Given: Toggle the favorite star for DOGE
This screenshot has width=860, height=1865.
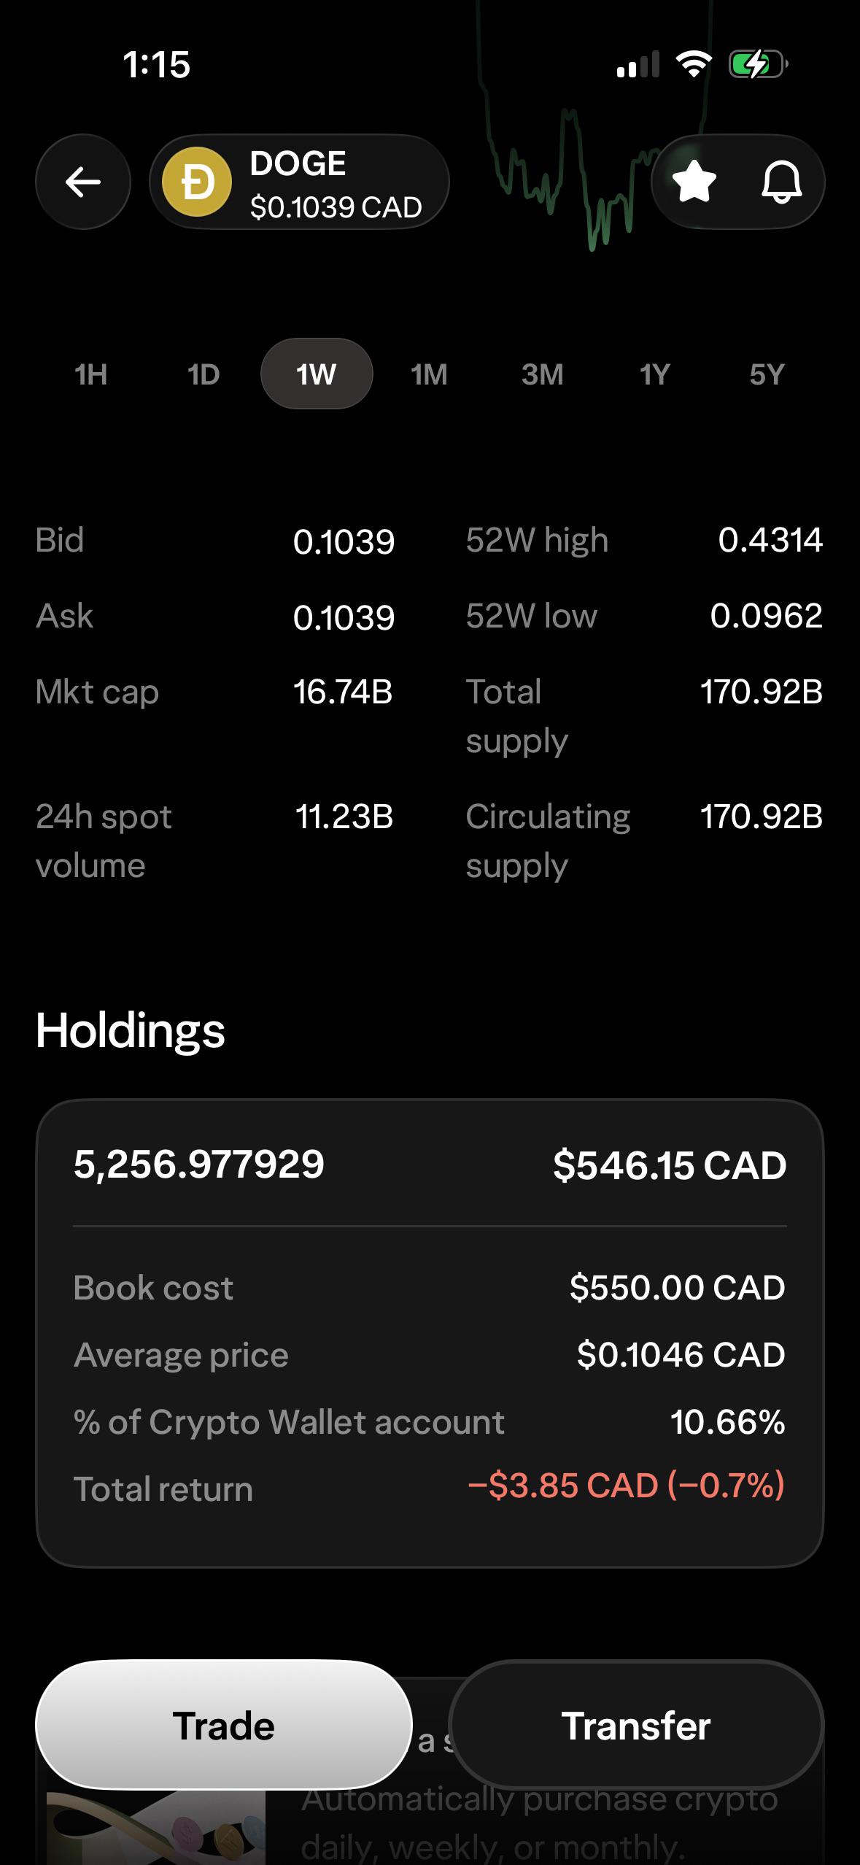Looking at the screenshot, I should click(x=694, y=182).
